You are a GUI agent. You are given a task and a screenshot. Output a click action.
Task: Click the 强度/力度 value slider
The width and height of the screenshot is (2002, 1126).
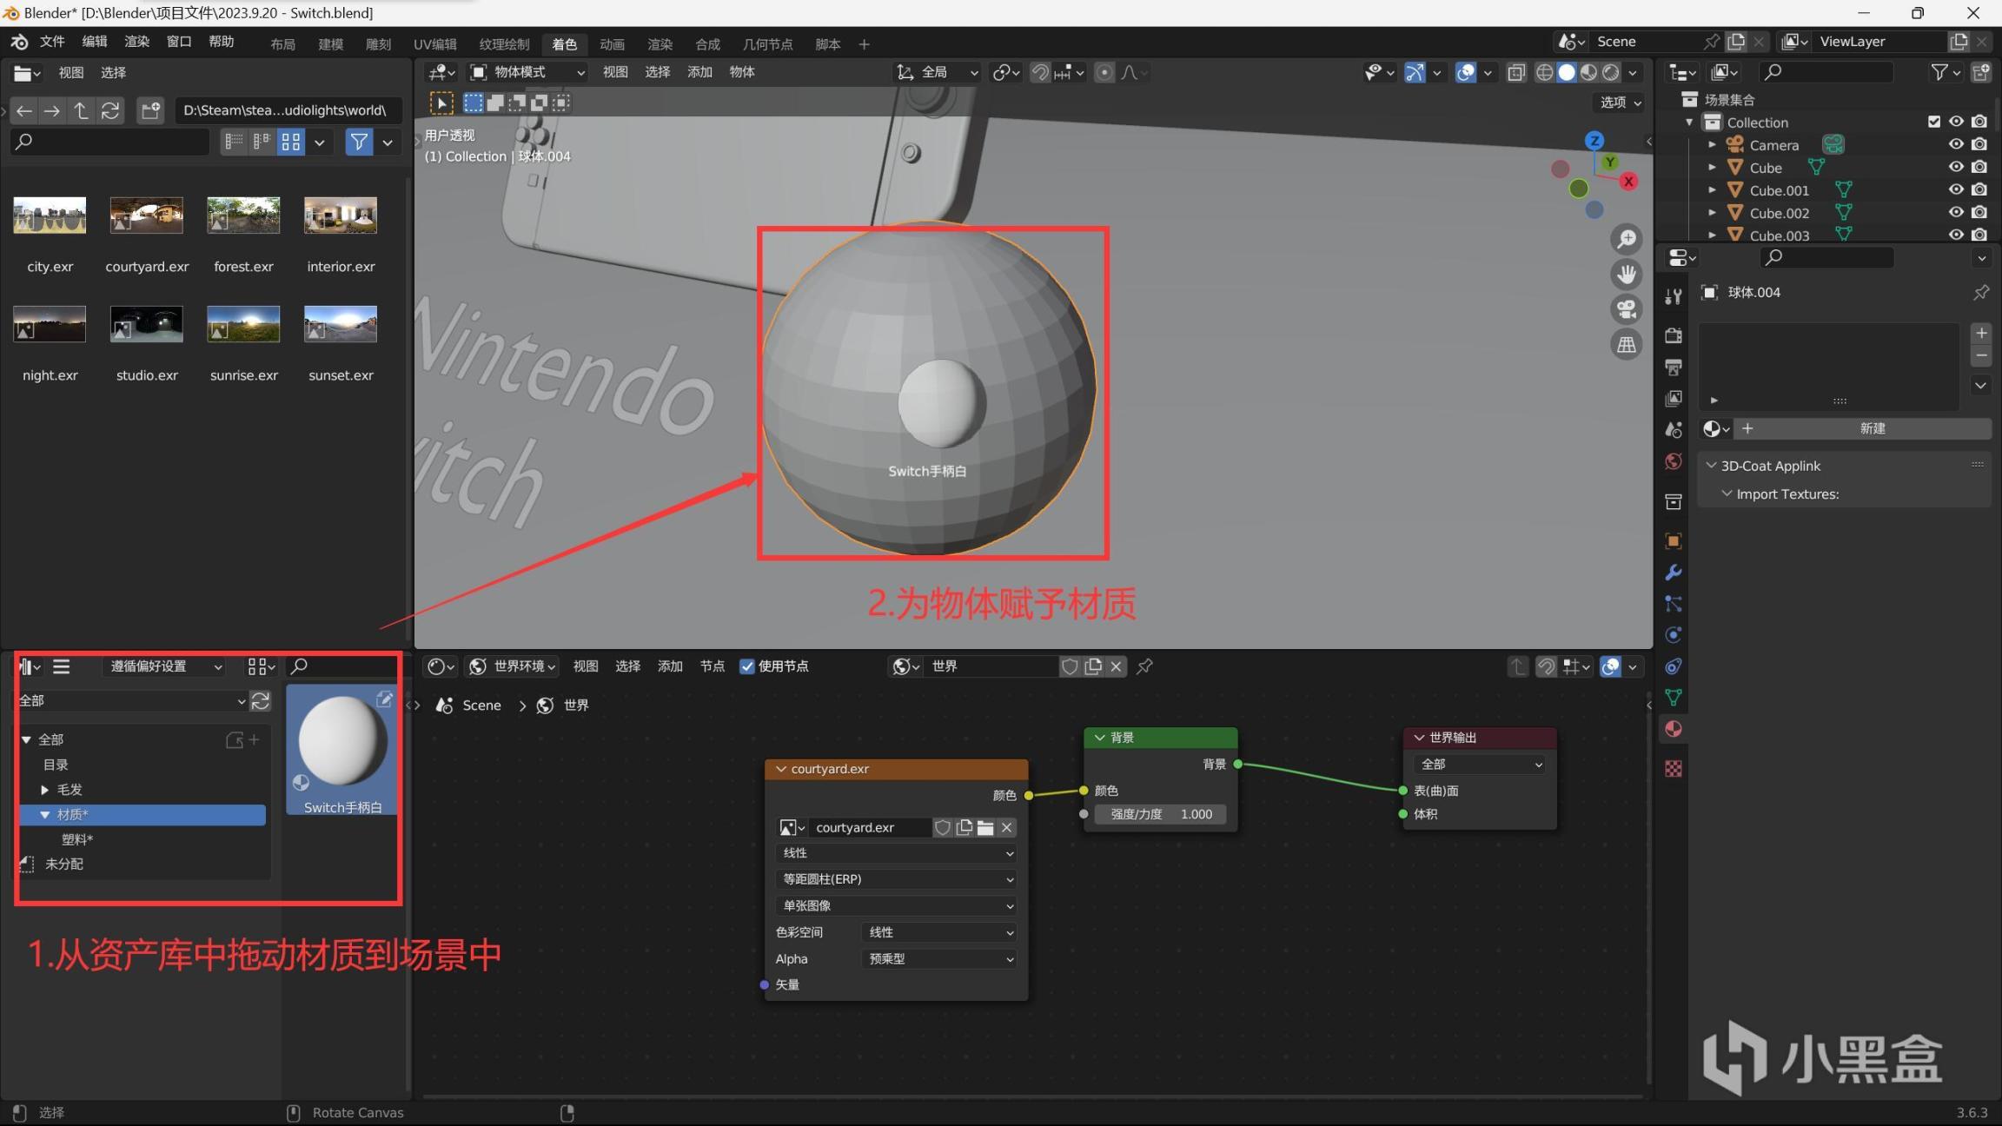pyautogui.click(x=1161, y=814)
